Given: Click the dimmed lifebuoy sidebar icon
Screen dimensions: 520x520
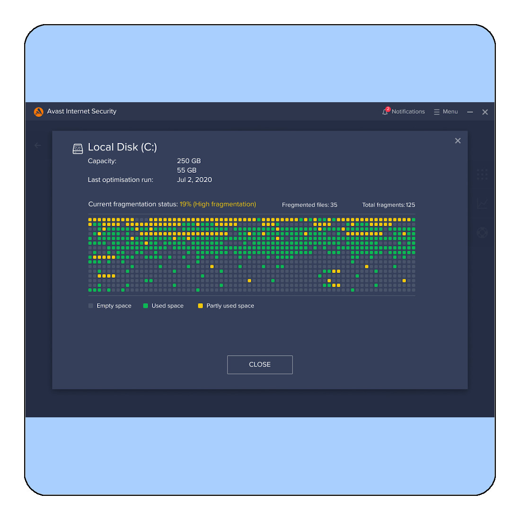Looking at the screenshot, I should tap(482, 232).
